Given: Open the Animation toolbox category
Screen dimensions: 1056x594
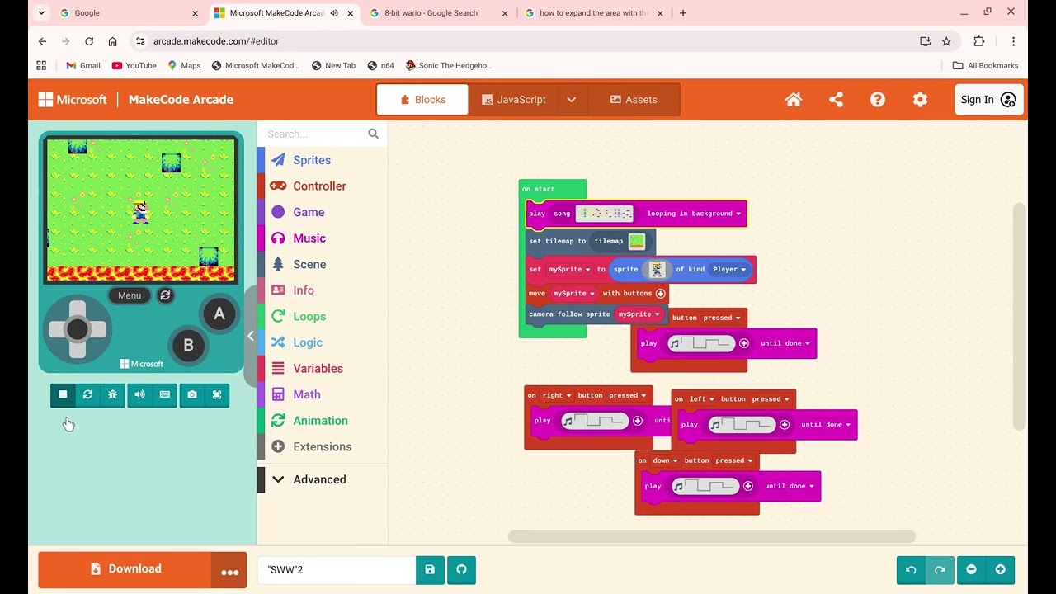Looking at the screenshot, I should coord(322,421).
